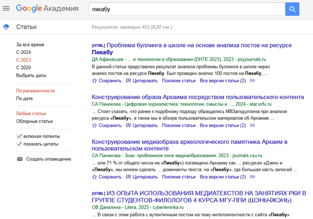Open Похожие статьи under Конструирование образа Аркаима

click(x=179, y=125)
